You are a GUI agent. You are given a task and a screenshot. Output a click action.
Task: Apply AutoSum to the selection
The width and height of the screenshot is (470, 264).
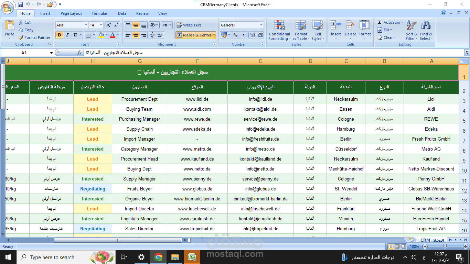(x=389, y=22)
